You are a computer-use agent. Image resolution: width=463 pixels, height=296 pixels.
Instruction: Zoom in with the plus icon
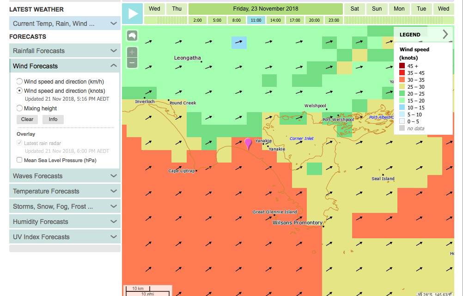[x=132, y=52]
